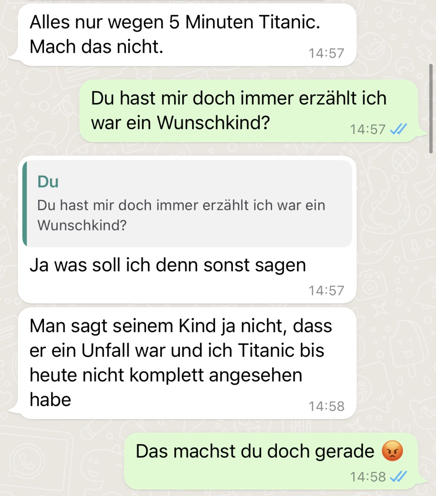Screen dimensions: 436x496
Task: Click the green vertical bar of quote
Action: 25,203
